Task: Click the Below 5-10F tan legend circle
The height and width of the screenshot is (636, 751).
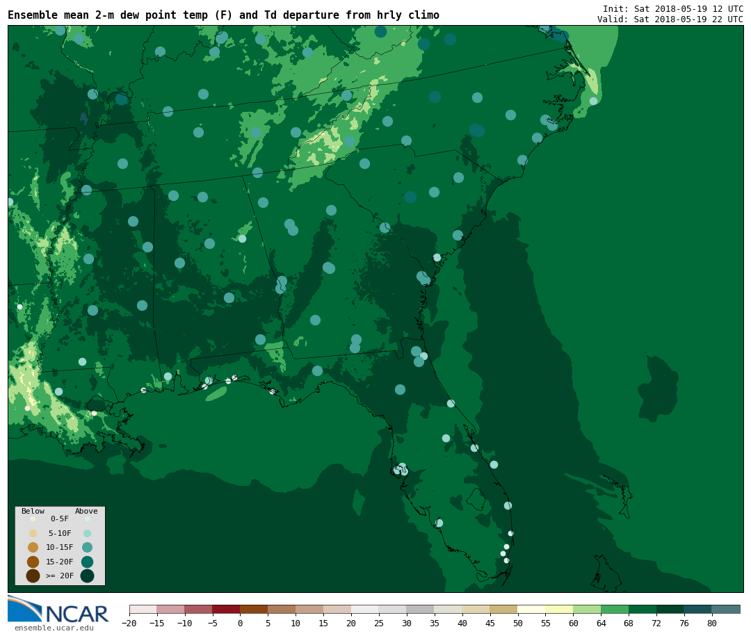Action: coord(33,533)
